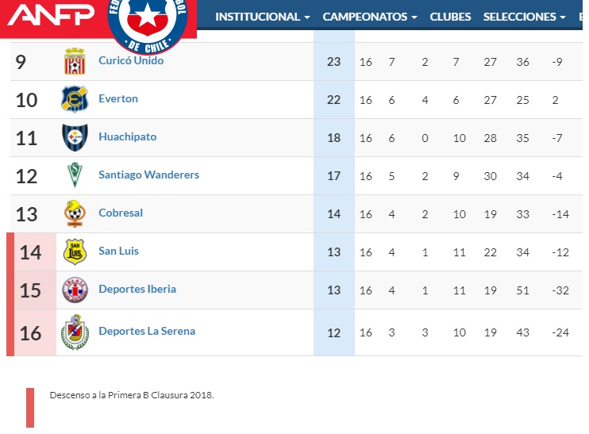The height and width of the screenshot is (434, 589).
Task: Open the Deportes La Serena team link
Action: pyautogui.click(x=147, y=331)
